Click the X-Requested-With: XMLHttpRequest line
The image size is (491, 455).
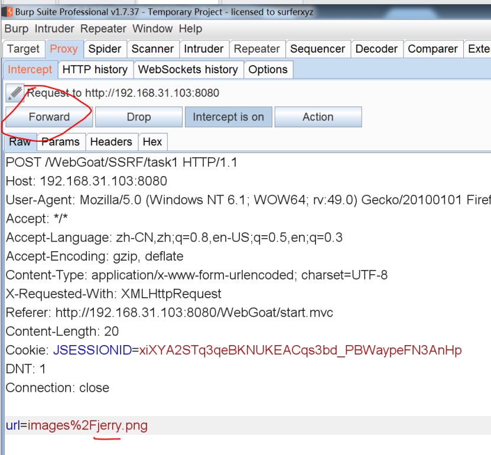pyautogui.click(x=113, y=294)
